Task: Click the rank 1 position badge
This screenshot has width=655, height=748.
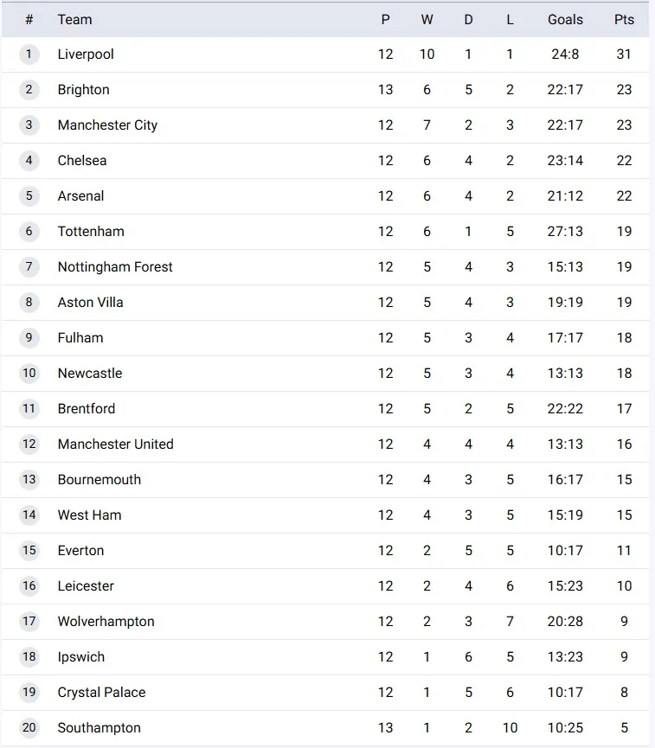Action: pos(29,54)
